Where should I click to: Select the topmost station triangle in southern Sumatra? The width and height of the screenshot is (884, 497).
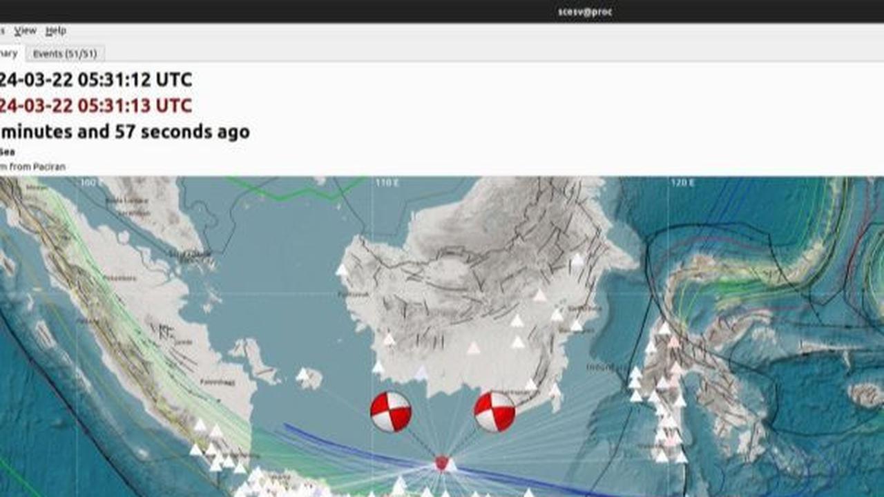click(200, 425)
